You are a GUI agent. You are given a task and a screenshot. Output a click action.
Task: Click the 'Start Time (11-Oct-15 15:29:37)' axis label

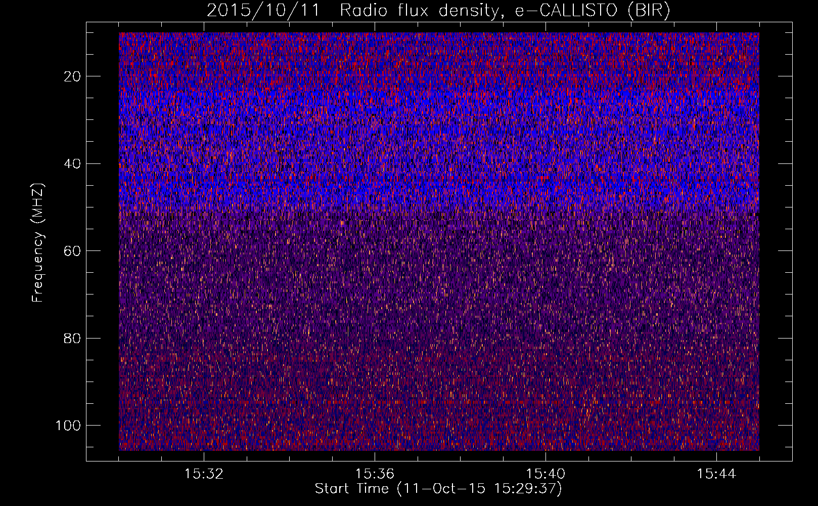tap(438, 489)
